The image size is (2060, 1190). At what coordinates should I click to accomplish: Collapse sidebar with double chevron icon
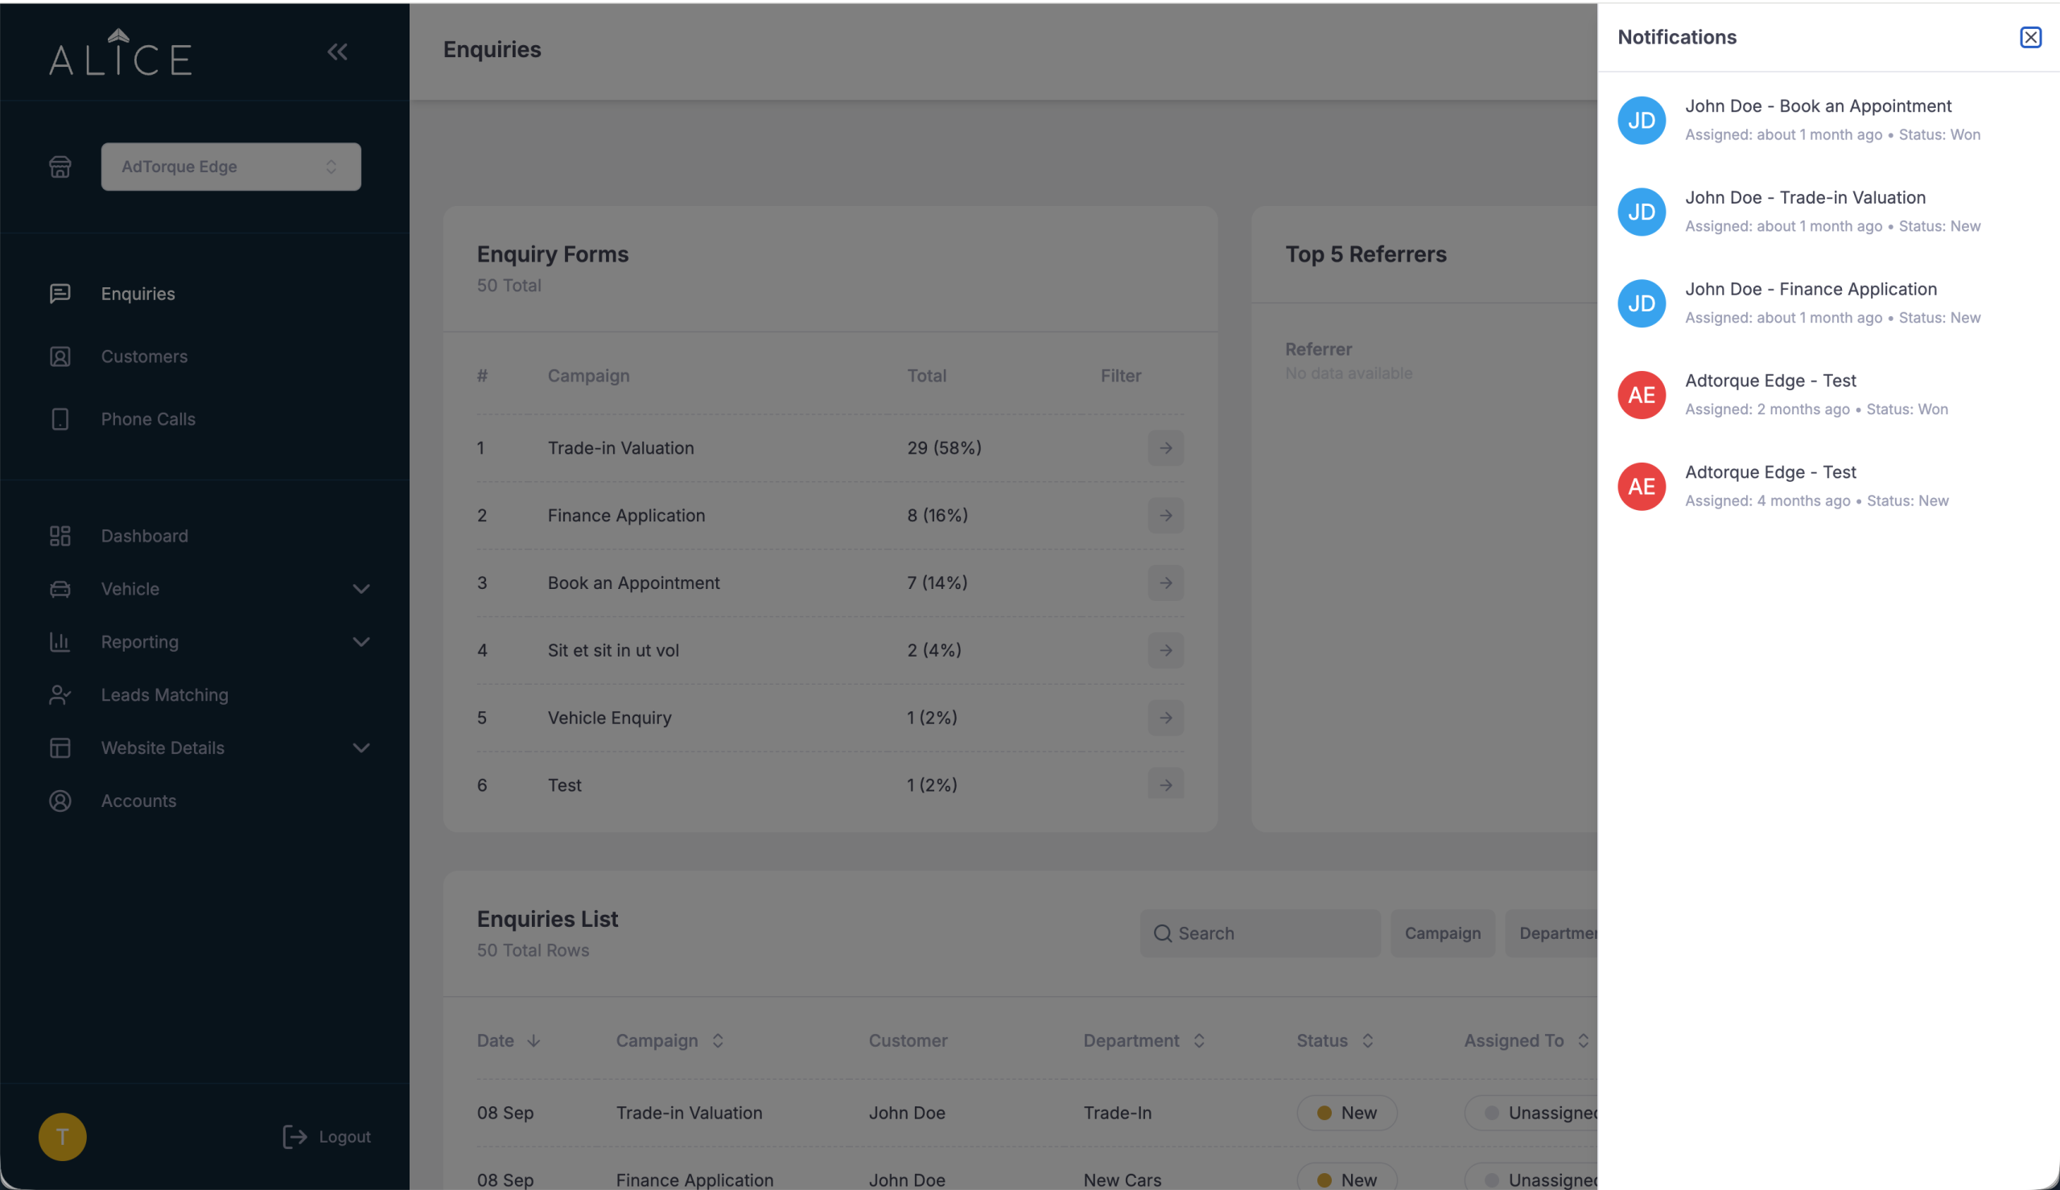[337, 52]
